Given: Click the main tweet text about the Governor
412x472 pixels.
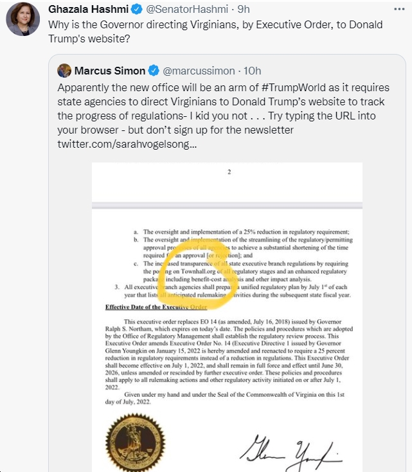Looking at the screenshot, I should click(x=215, y=31).
